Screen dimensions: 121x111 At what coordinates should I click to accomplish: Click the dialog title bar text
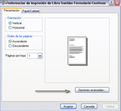[56, 3]
